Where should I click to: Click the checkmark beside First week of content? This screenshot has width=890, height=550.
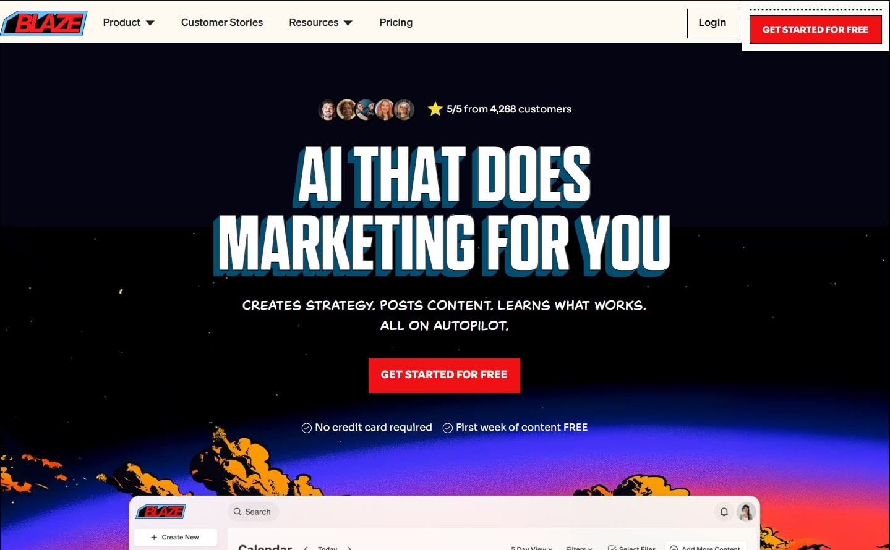pyautogui.click(x=448, y=428)
